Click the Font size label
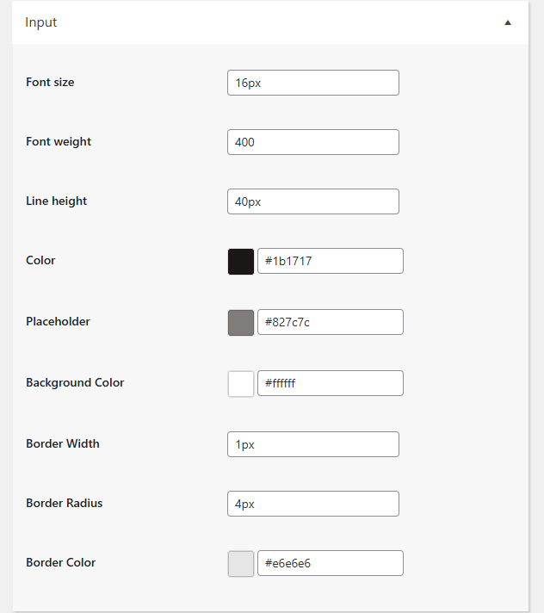This screenshot has height=613, width=544. point(50,83)
